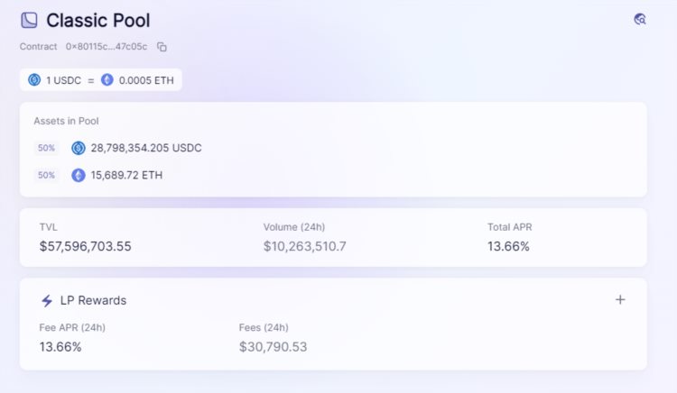
Task: Click the ETH icon in the price chip
Action: pos(107,80)
